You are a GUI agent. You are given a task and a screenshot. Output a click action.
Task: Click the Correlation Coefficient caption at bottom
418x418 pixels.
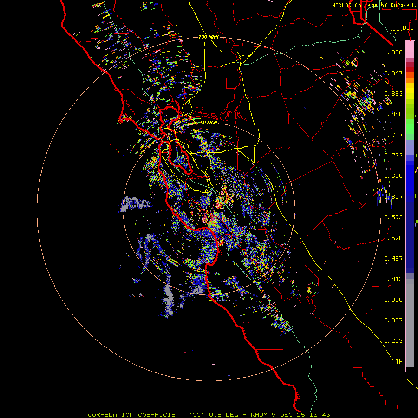[209, 415]
